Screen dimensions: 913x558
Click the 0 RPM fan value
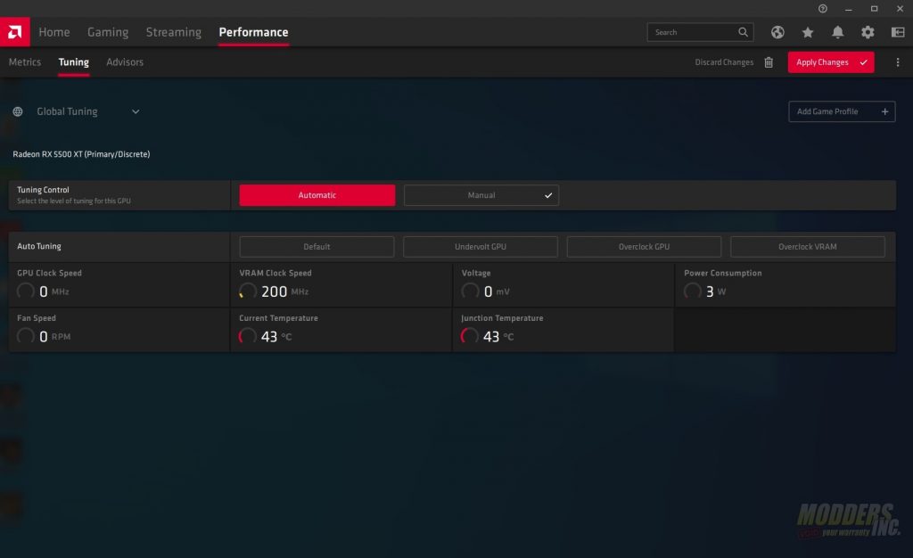pyautogui.click(x=54, y=336)
